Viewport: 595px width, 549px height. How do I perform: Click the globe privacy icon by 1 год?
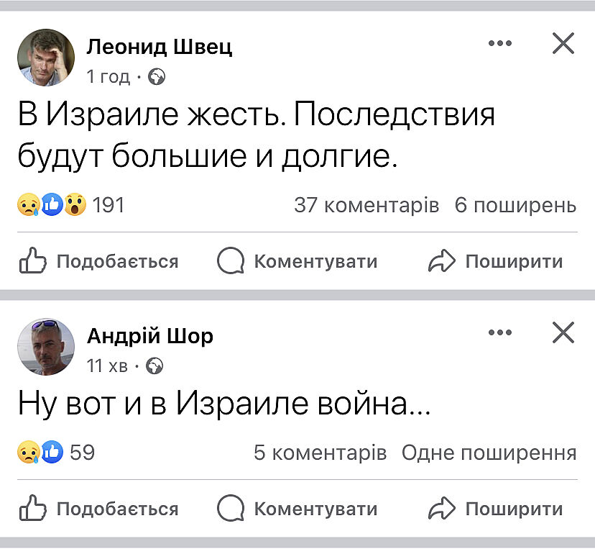coord(156,77)
